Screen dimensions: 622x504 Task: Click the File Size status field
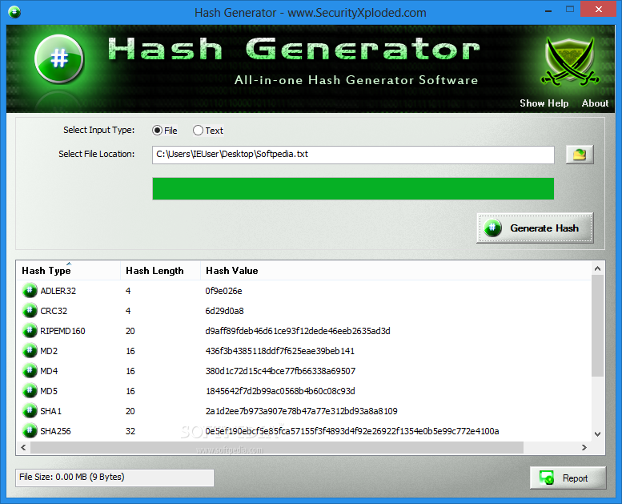(114, 478)
